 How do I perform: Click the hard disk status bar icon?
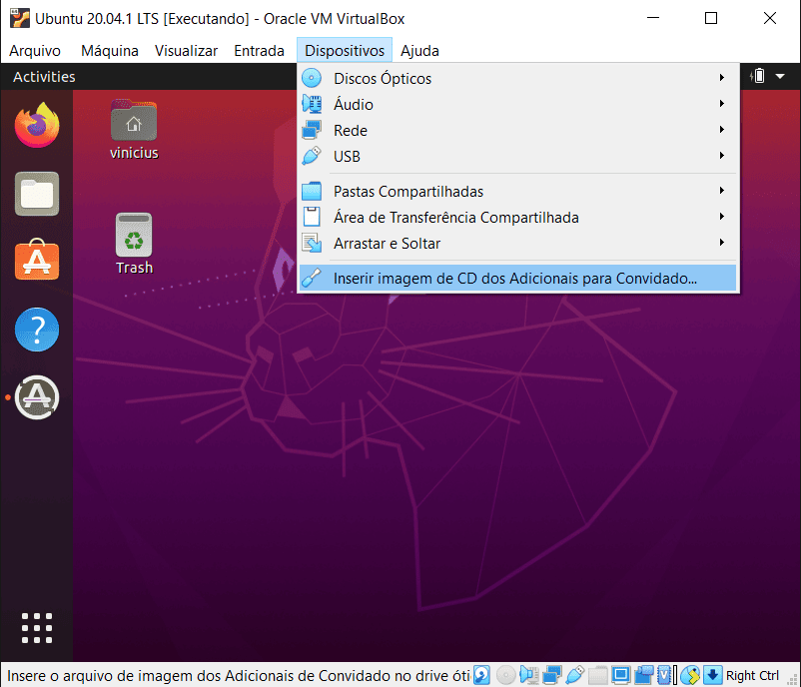[x=481, y=675]
